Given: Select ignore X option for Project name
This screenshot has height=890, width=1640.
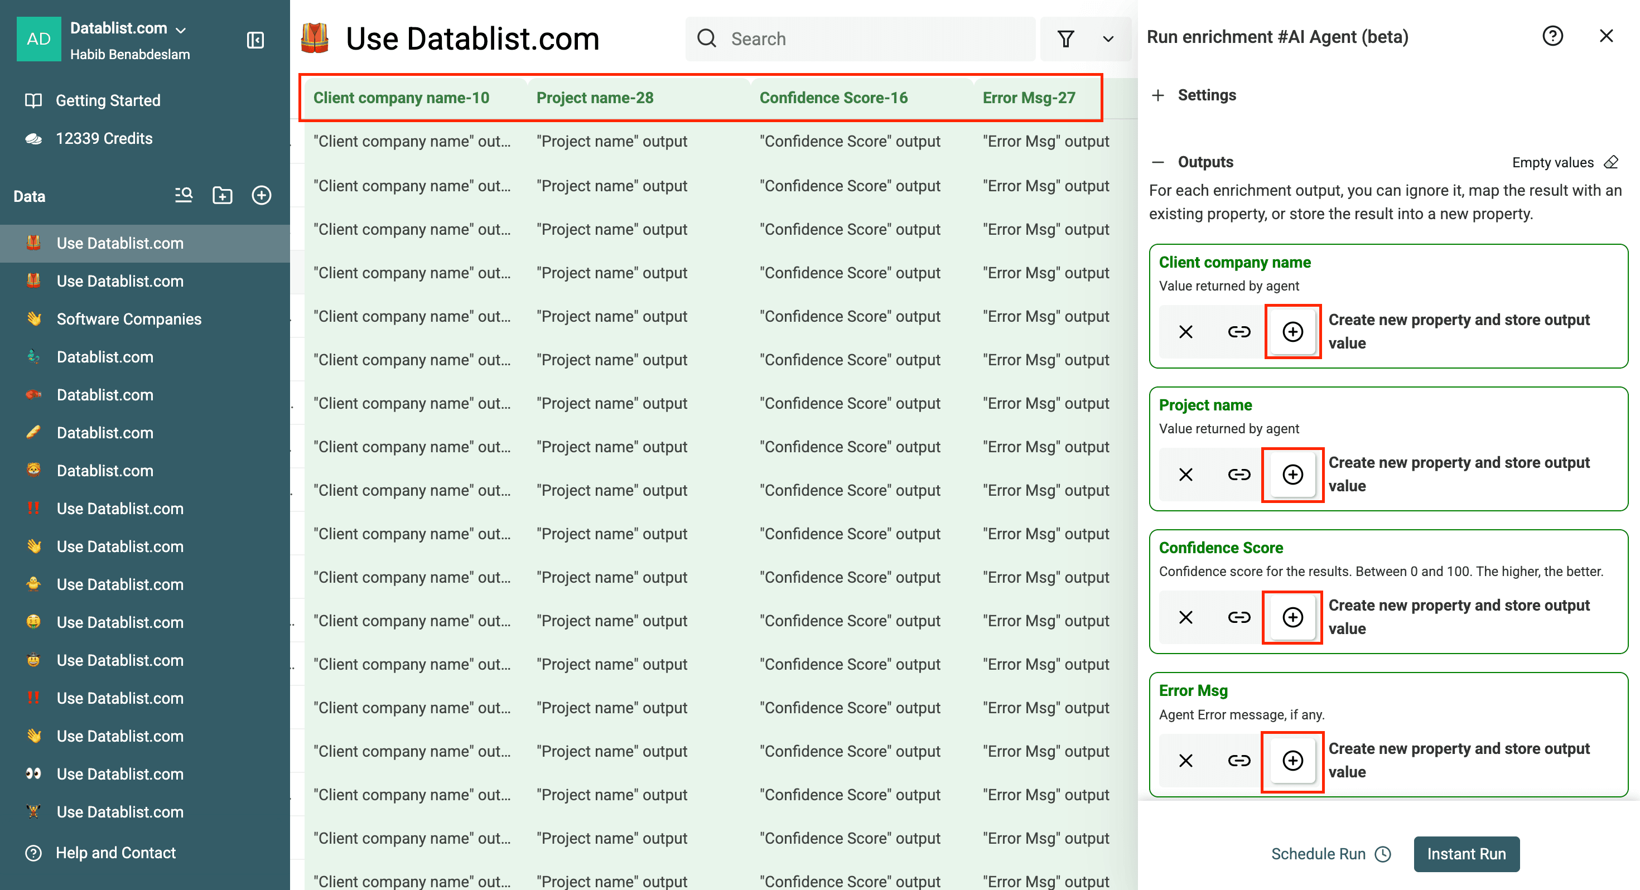Looking at the screenshot, I should (x=1185, y=475).
